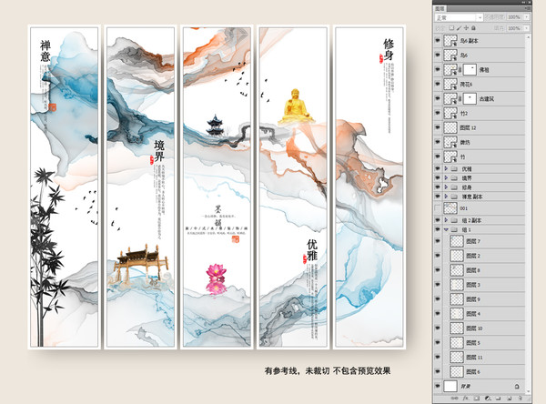Open the Layers panel flyout menu icon
546x404 pixels.
tap(527, 8)
